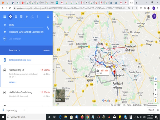This screenshot has width=160, height=120.
Task: Edit the Surajkund destination field
Action: pyautogui.click(x=26, y=32)
